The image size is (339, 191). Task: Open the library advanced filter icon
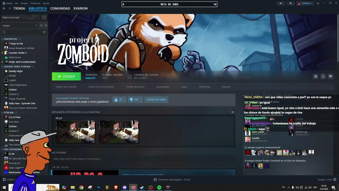click(44, 32)
